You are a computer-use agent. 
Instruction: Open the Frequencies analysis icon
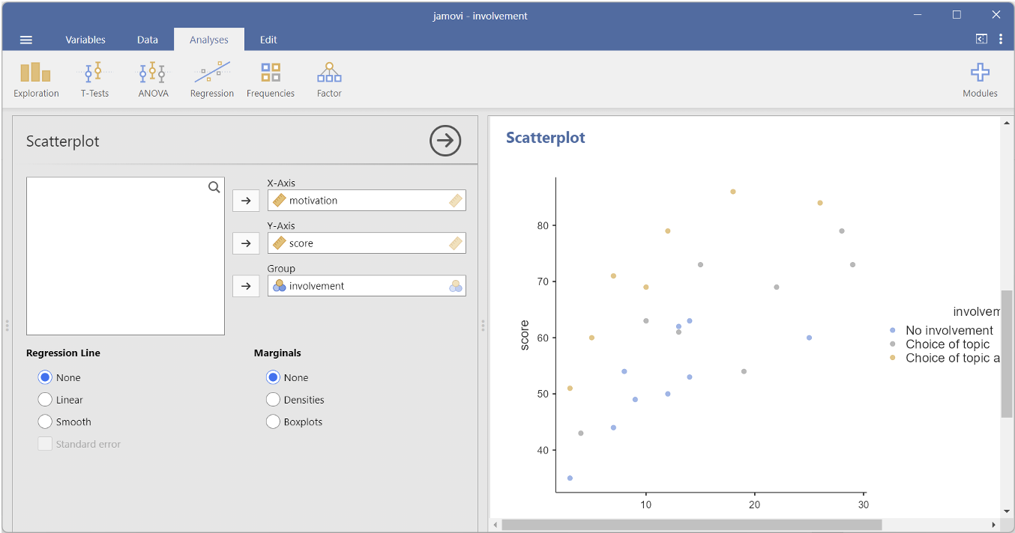[271, 79]
